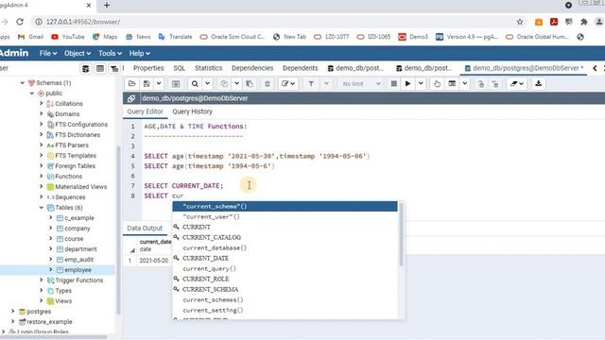
Task: Open Find options dropdown arrow
Action: 207,84
